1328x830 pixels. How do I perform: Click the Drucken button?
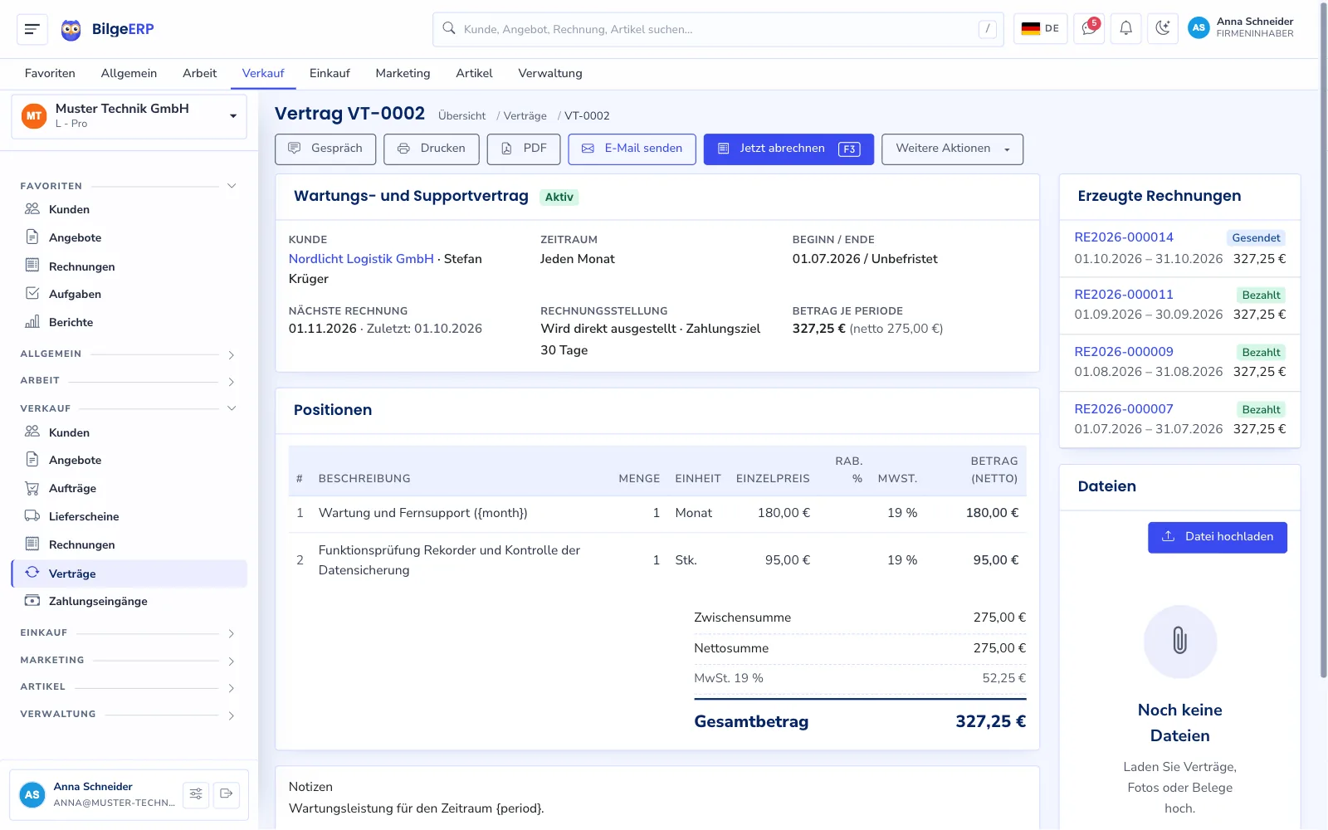tap(432, 149)
